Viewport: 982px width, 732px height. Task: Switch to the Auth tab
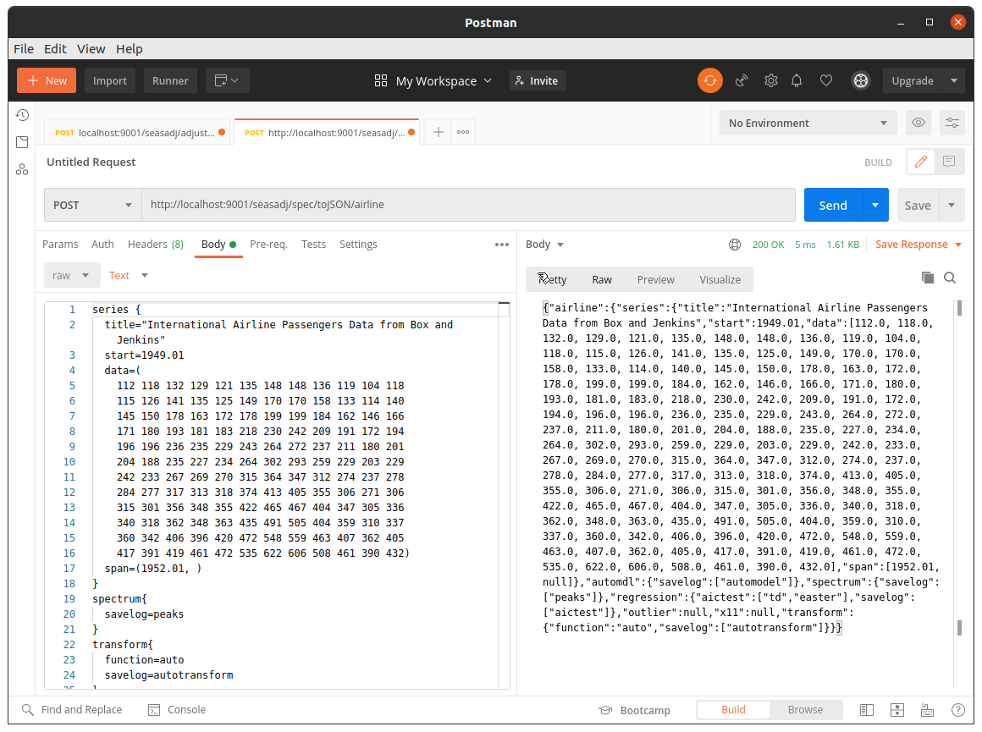point(102,245)
